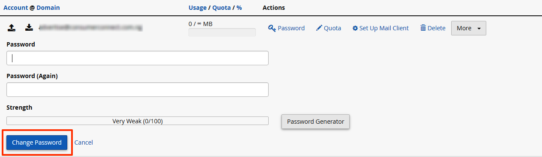
Task: Open the Password Generator
Action: (315, 122)
